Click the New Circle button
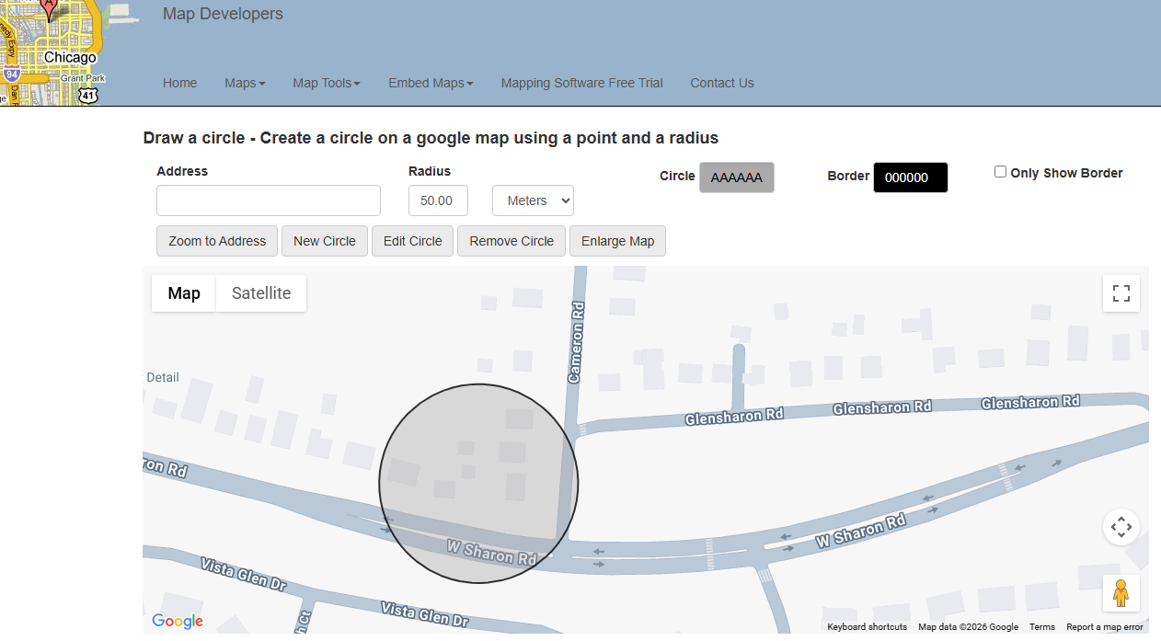This screenshot has height=641, width=1161. [325, 241]
